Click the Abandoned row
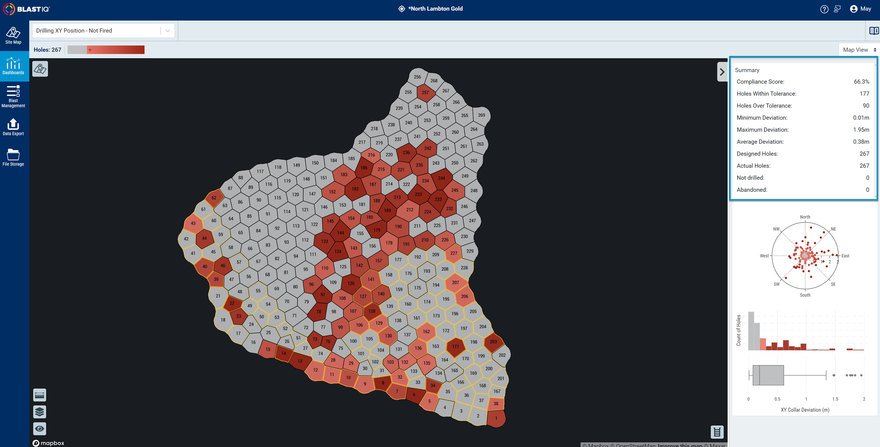This screenshot has height=447, width=880. pos(803,190)
